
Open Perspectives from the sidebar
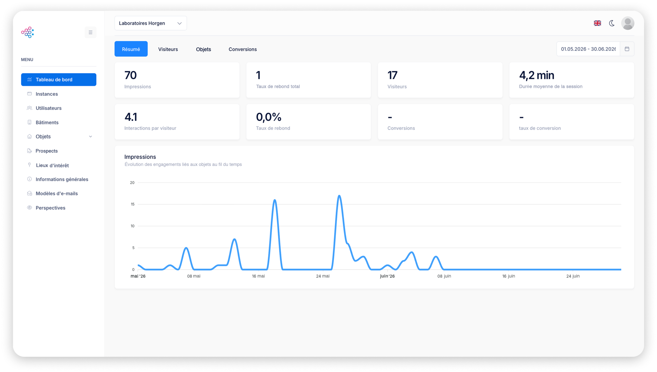(x=59, y=208)
